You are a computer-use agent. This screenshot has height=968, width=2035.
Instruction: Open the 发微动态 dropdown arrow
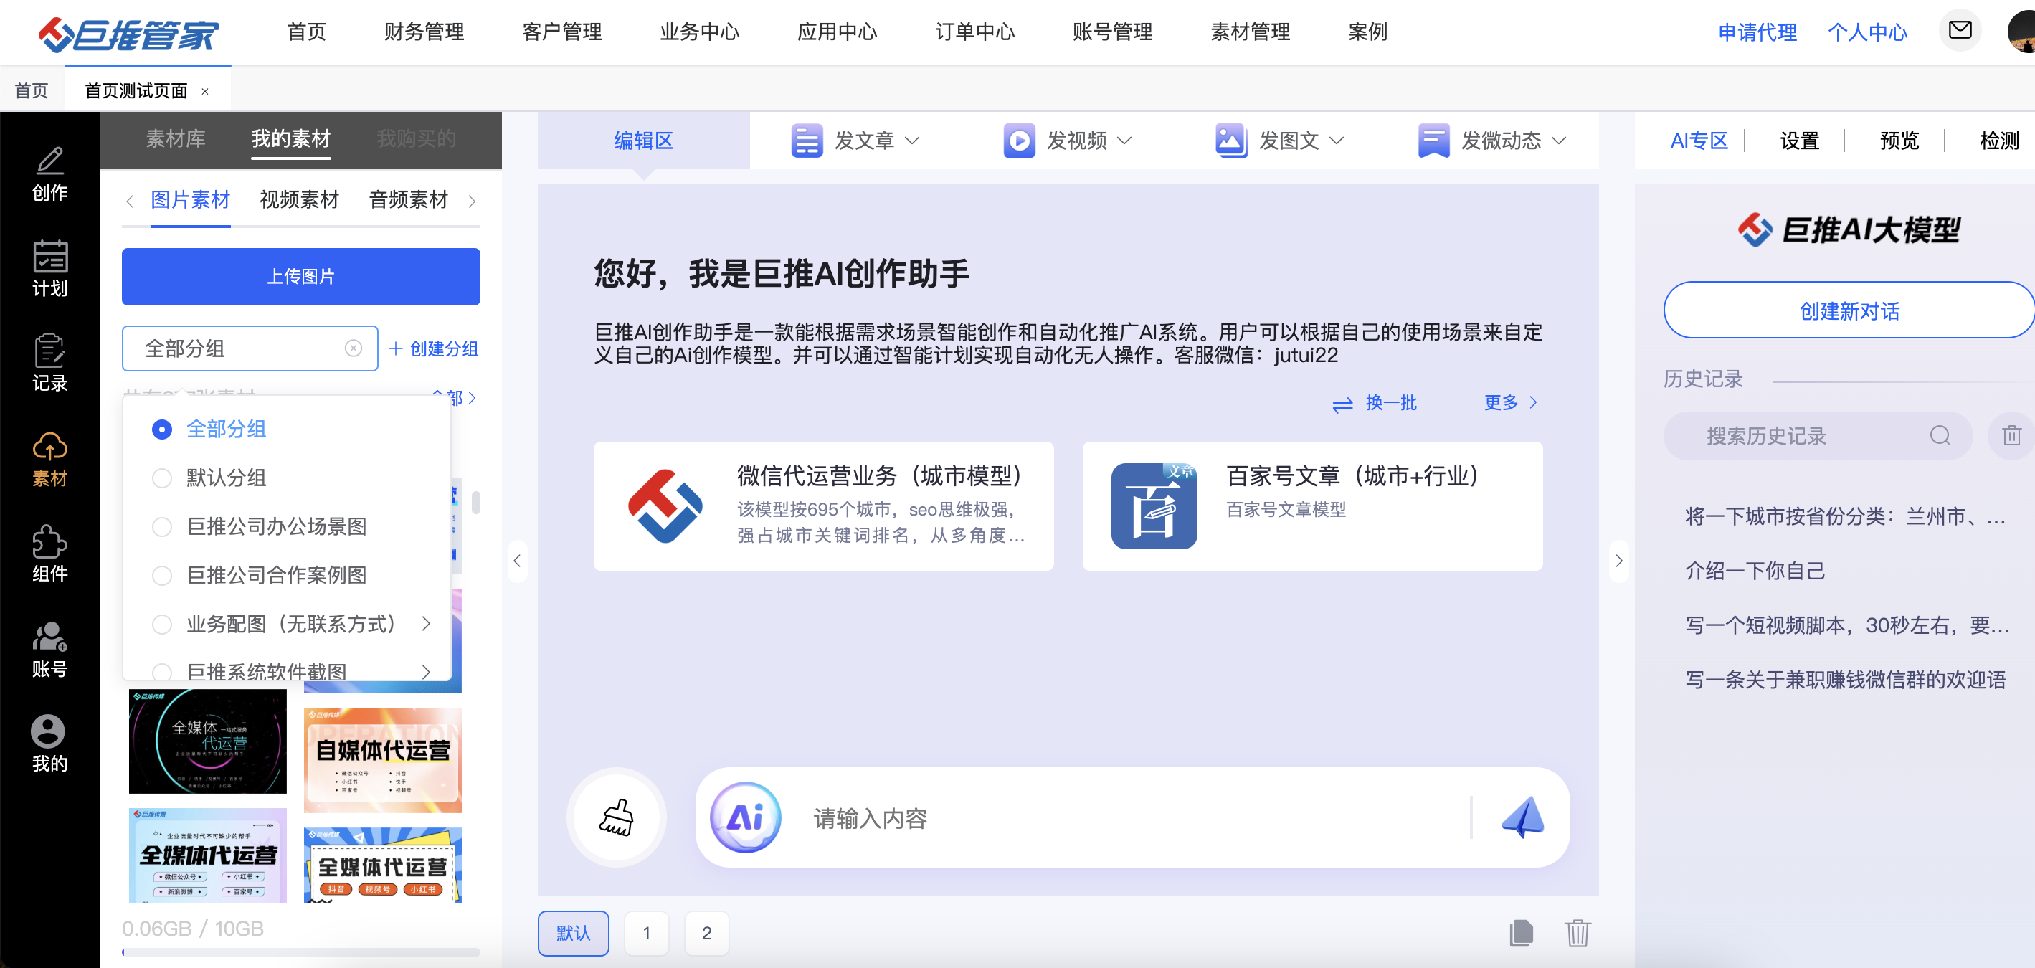[1559, 141]
